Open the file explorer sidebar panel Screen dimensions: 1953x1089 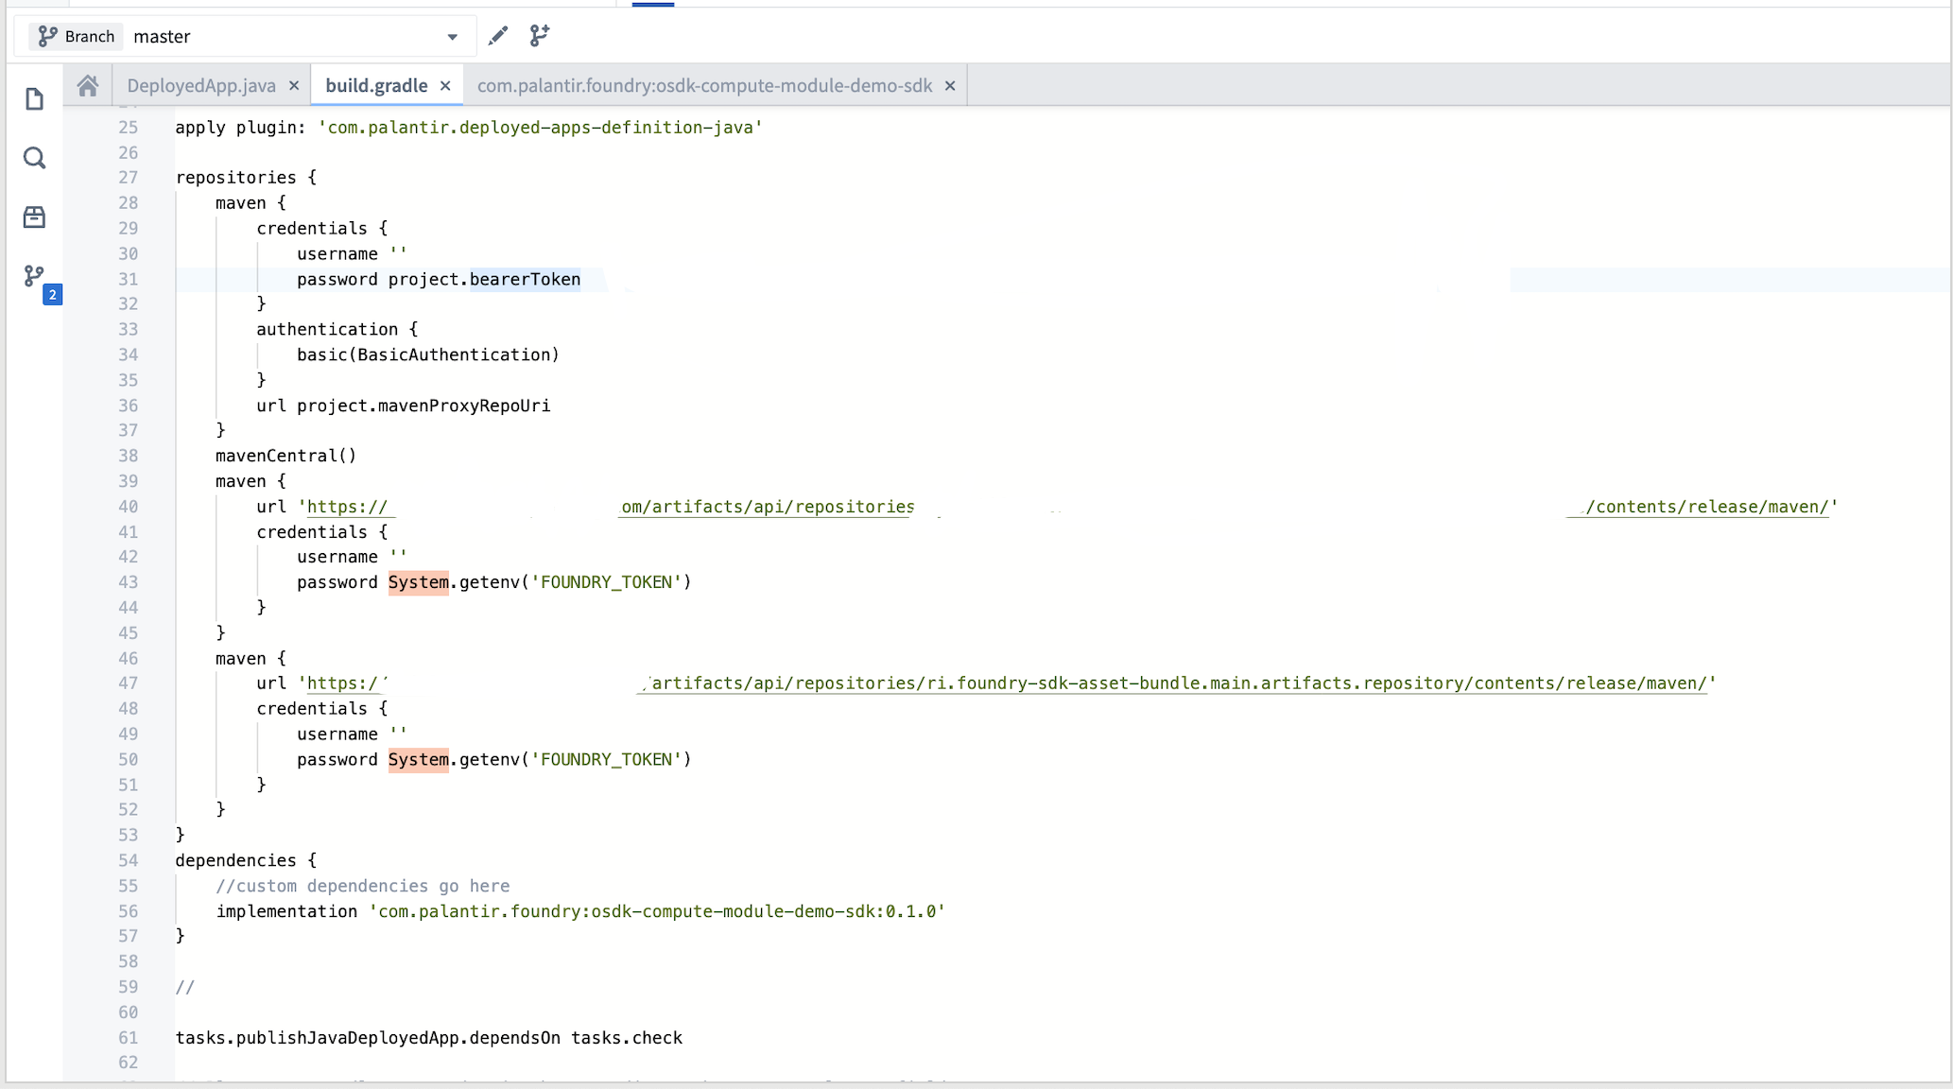(x=34, y=98)
